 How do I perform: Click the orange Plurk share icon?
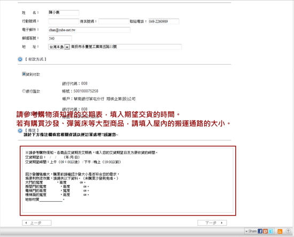pos(265,231)
